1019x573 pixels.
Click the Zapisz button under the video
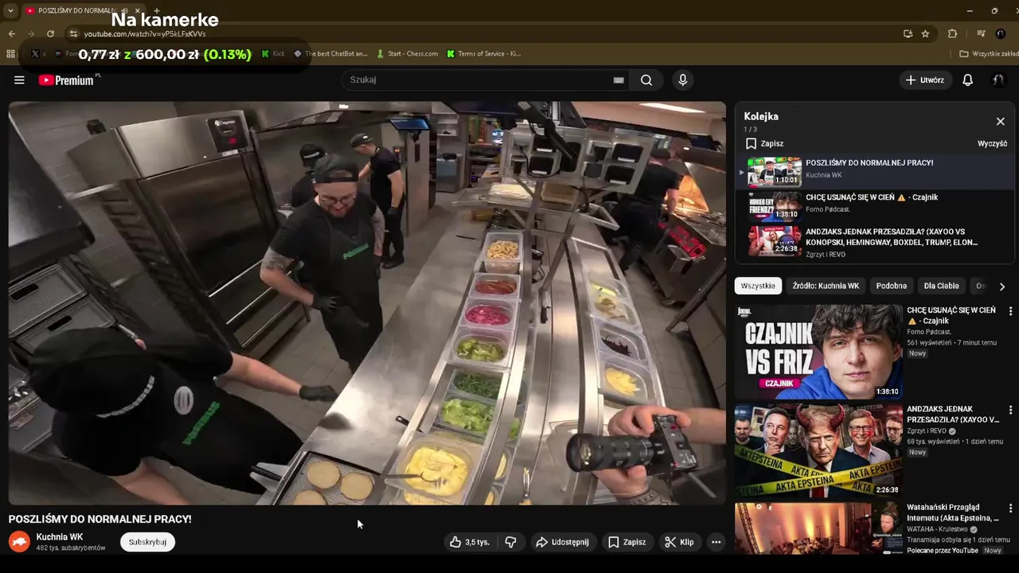point(627,542)
